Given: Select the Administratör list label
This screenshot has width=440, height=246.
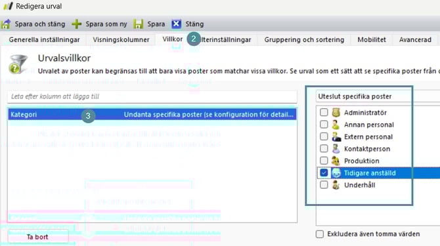Looking at the screenshot, I should coord(365,113).
